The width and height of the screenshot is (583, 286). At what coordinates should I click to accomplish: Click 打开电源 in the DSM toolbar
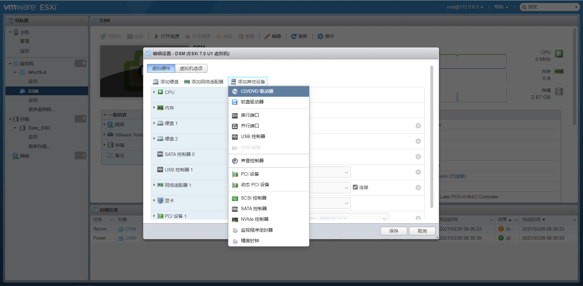tap(167, 36)
